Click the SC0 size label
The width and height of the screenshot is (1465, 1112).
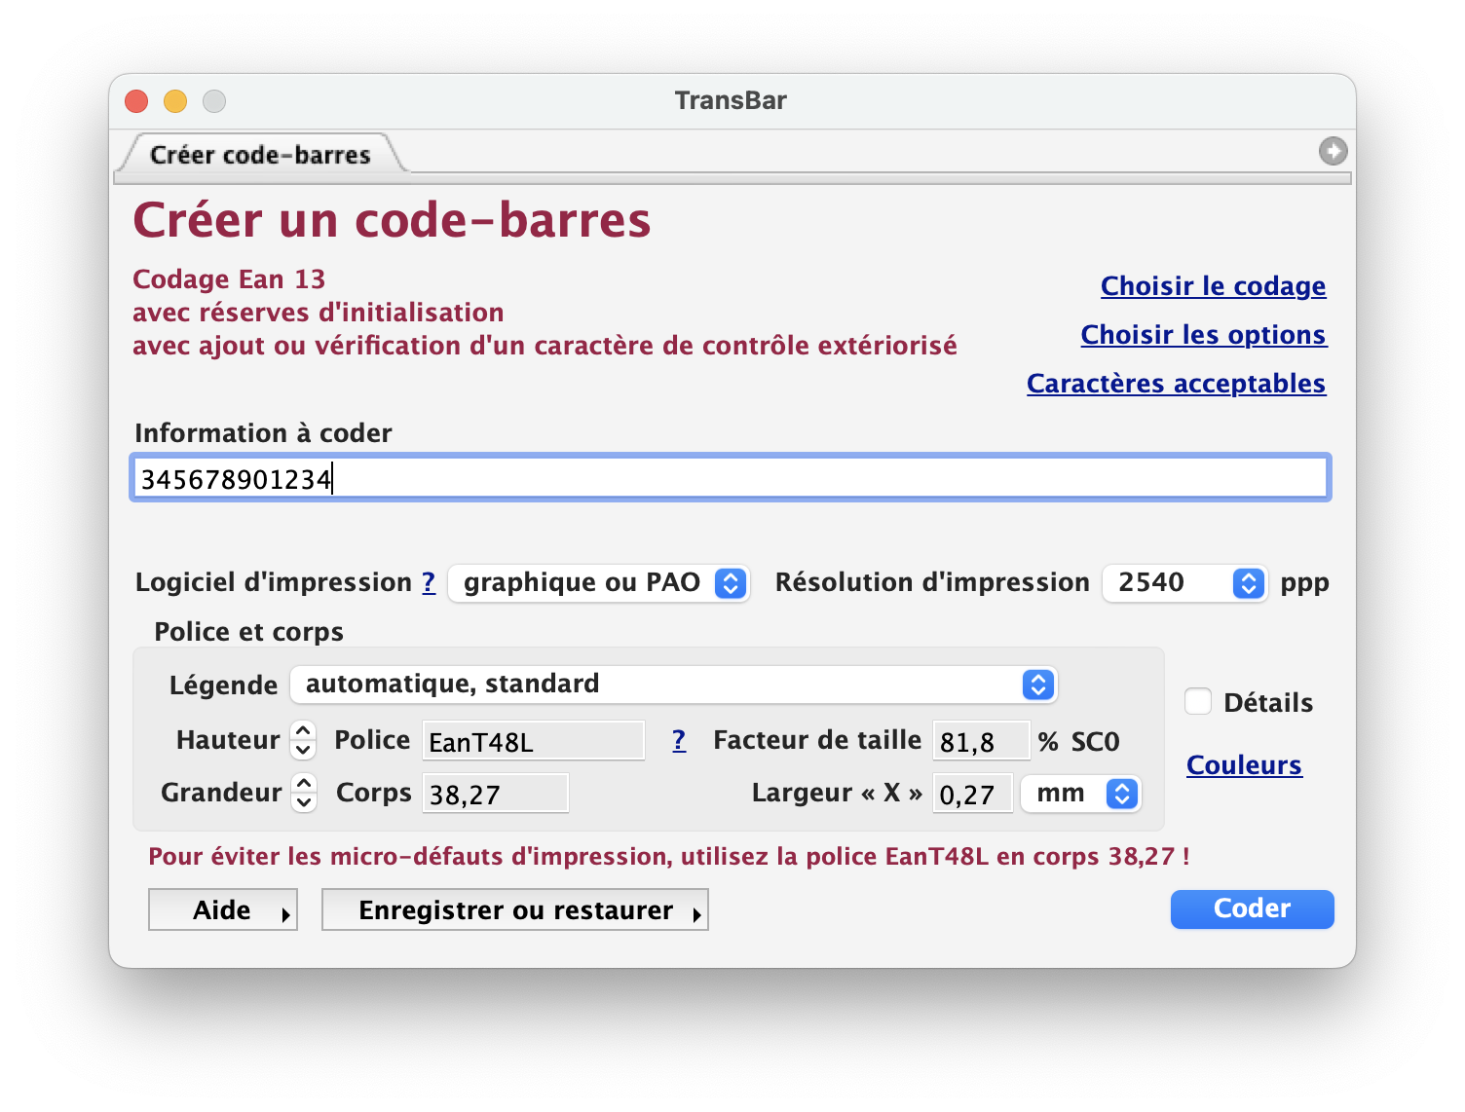1095,742
